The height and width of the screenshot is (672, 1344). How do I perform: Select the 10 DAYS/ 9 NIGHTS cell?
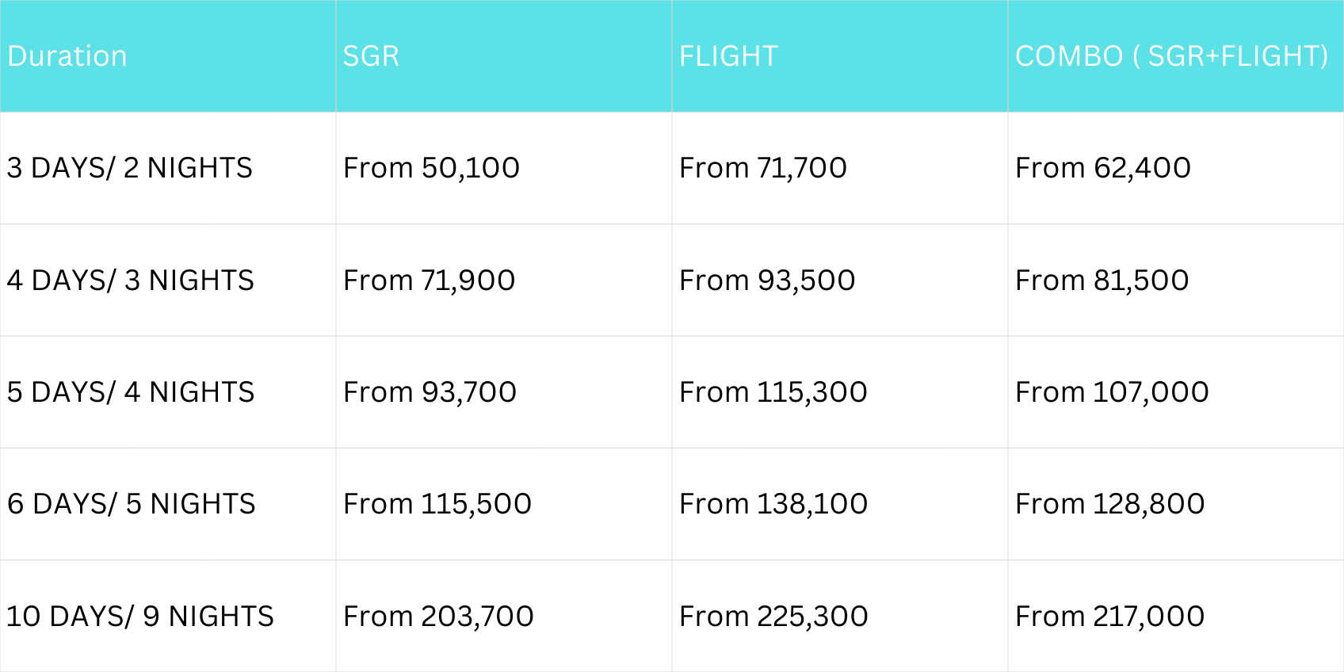[140, 617]
